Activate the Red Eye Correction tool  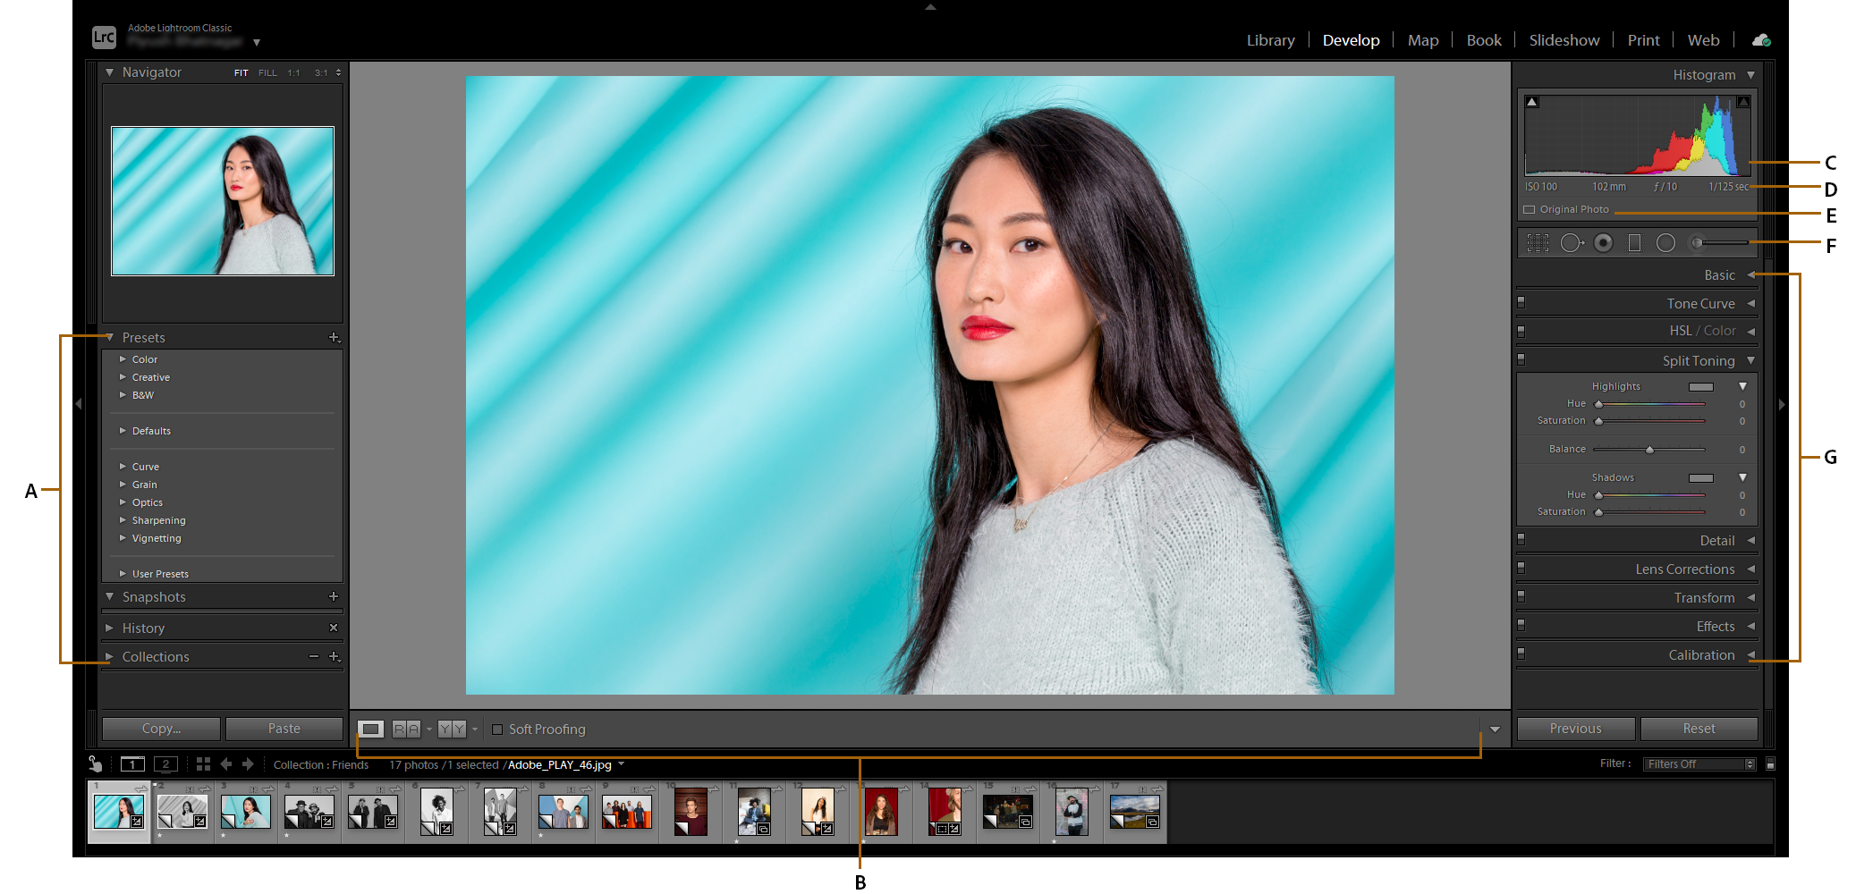click(x=1603, y=243)
